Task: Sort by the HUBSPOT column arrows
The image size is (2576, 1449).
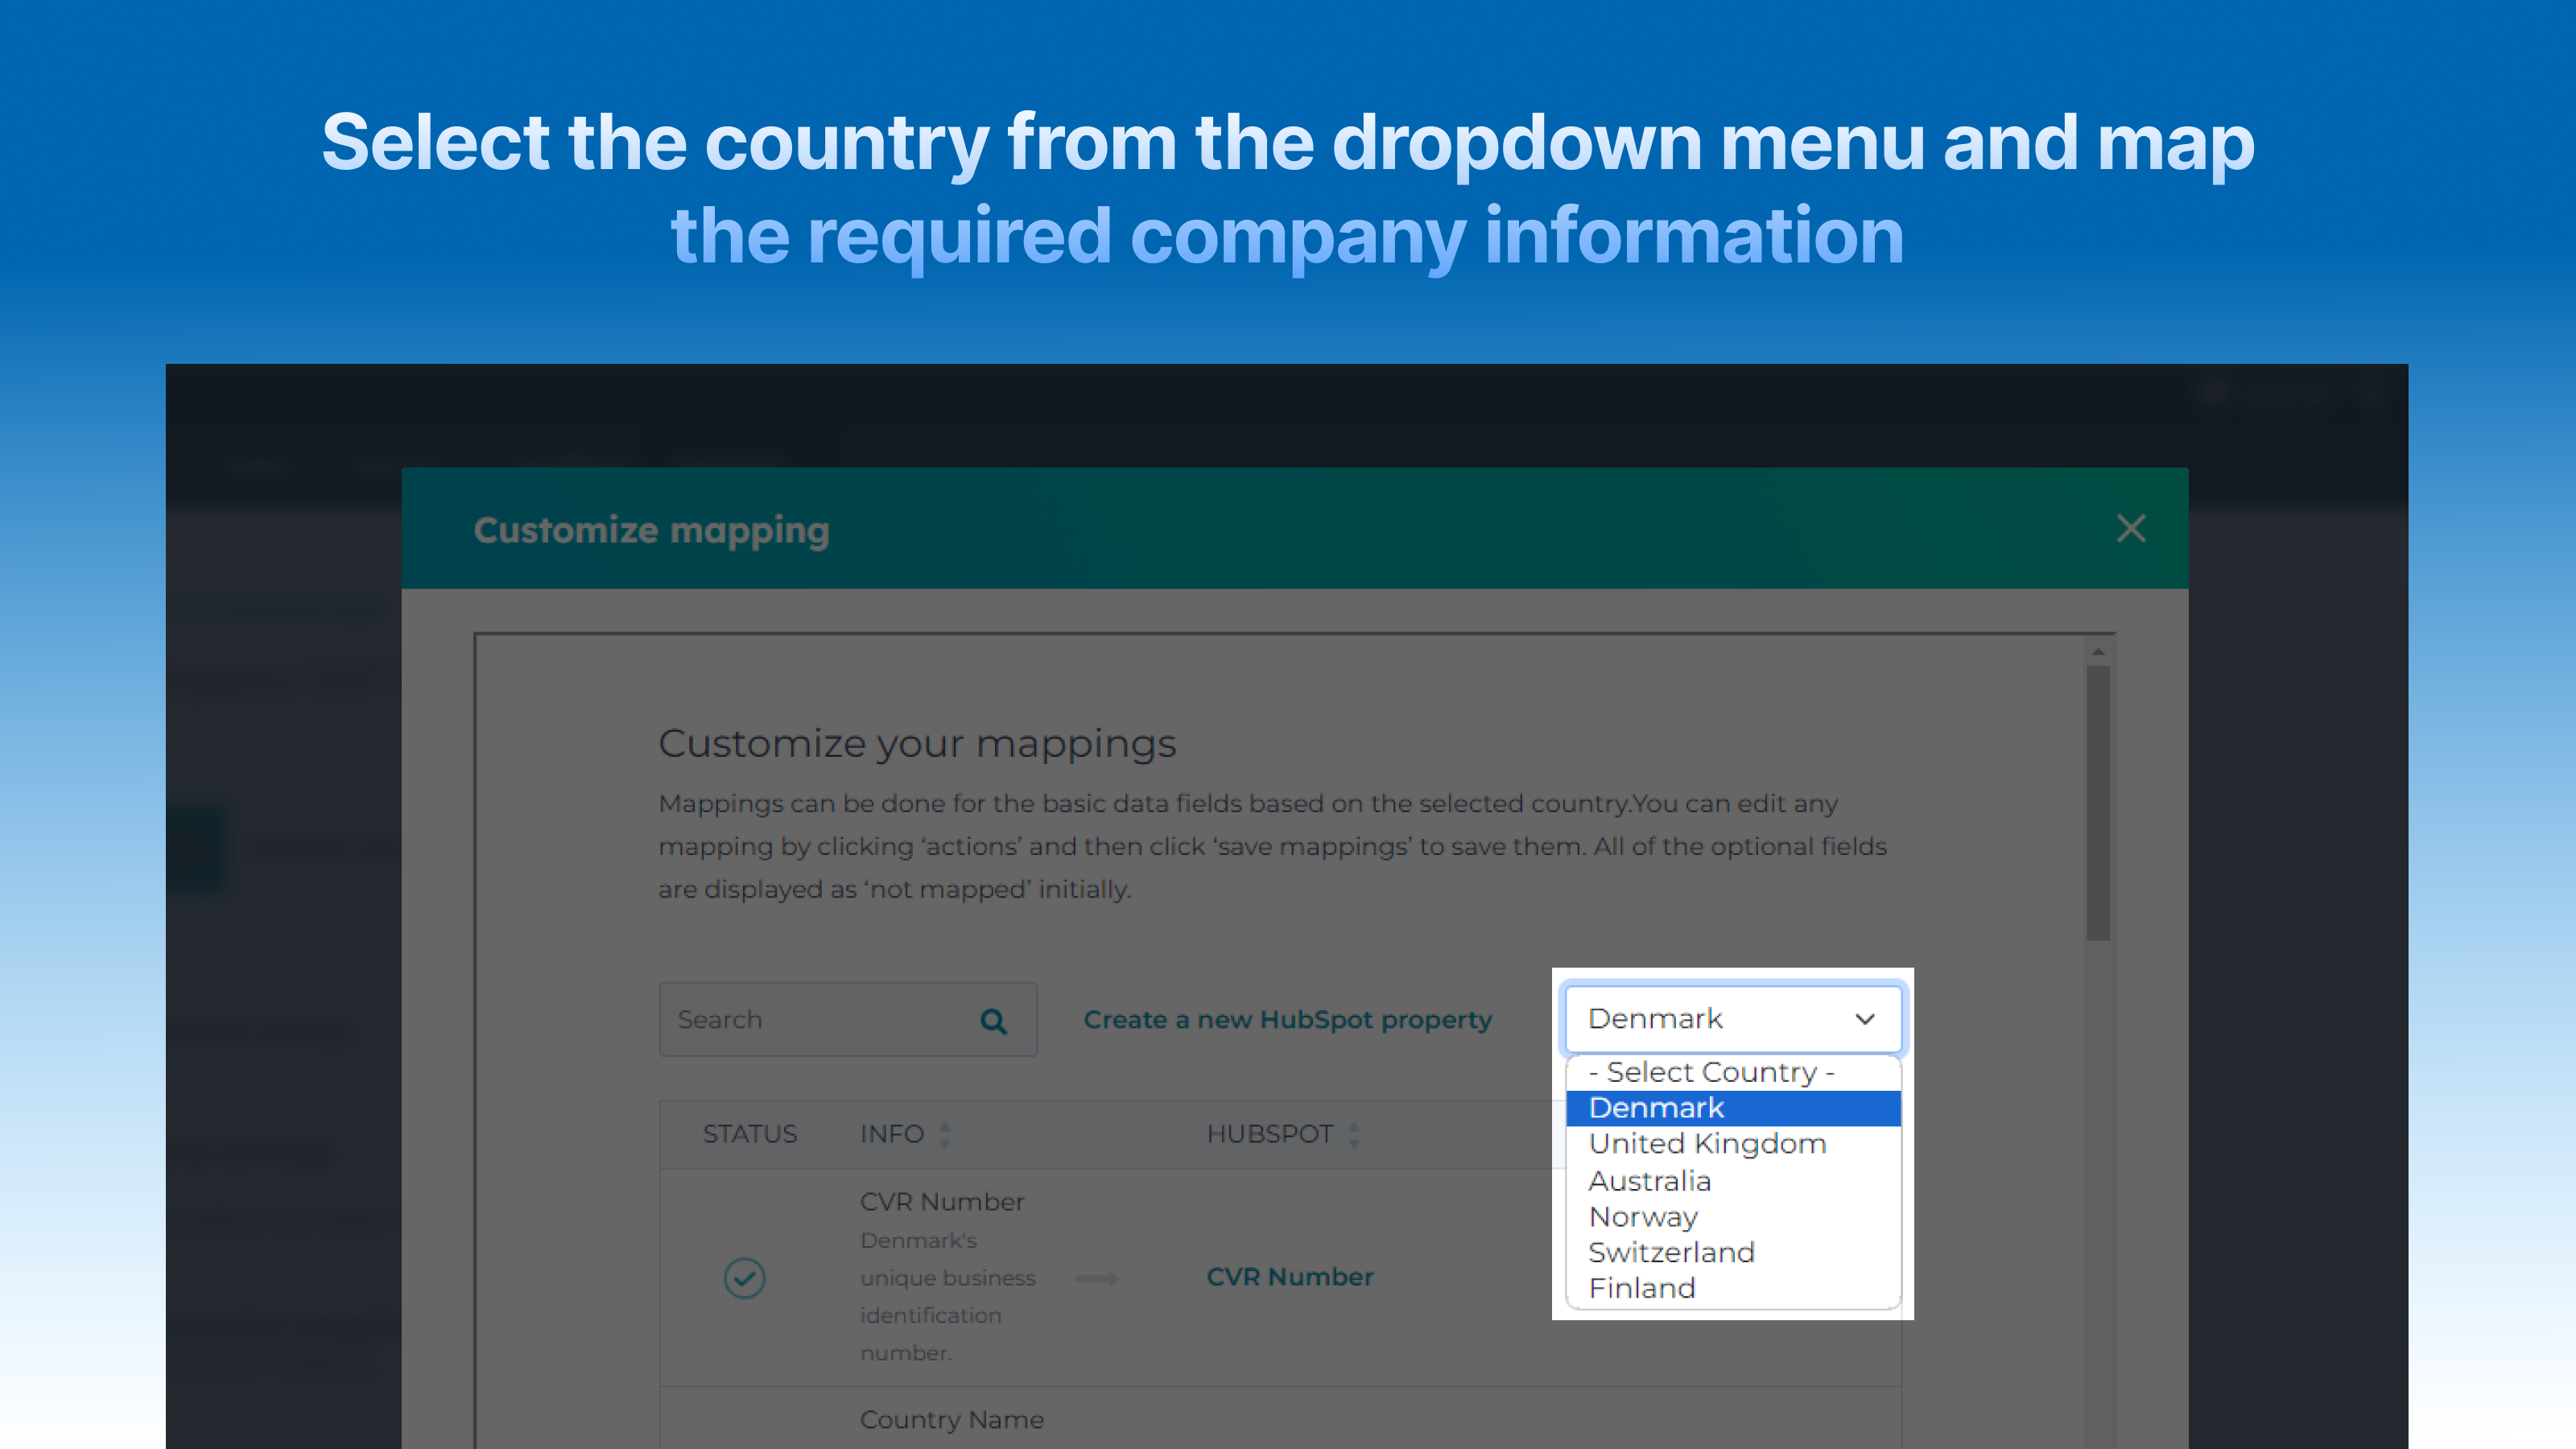Action: (x=1354, y=1134)
